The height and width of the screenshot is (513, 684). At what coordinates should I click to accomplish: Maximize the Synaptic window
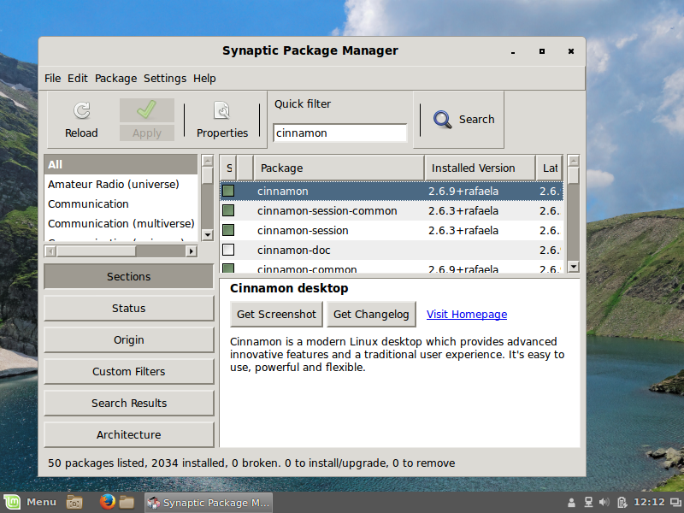(x=542, y=51)
